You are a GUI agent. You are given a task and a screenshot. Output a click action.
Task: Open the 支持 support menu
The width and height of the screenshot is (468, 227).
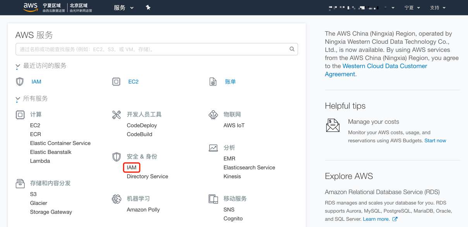[x=437, y=8]
